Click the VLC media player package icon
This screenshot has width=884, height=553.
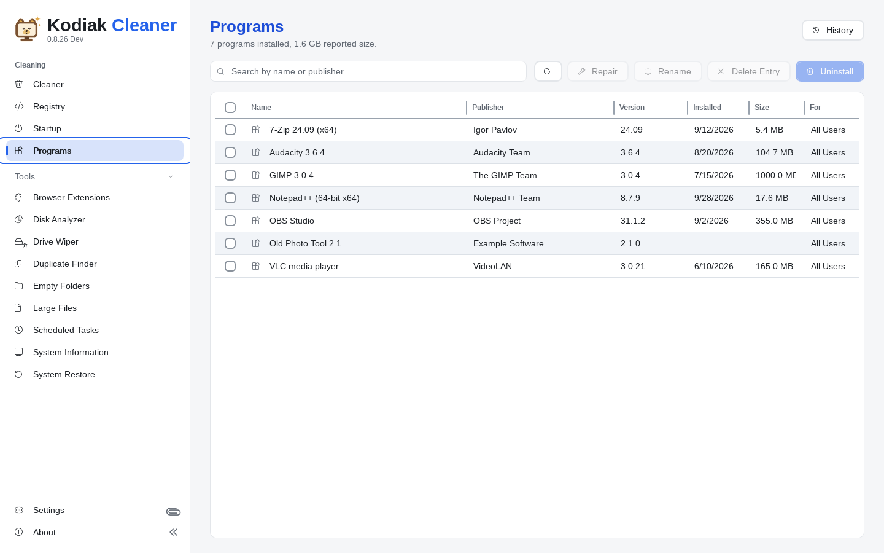click(256, 266)
